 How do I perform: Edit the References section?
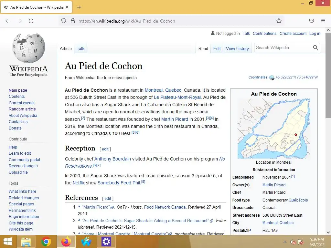pos(108,199)
